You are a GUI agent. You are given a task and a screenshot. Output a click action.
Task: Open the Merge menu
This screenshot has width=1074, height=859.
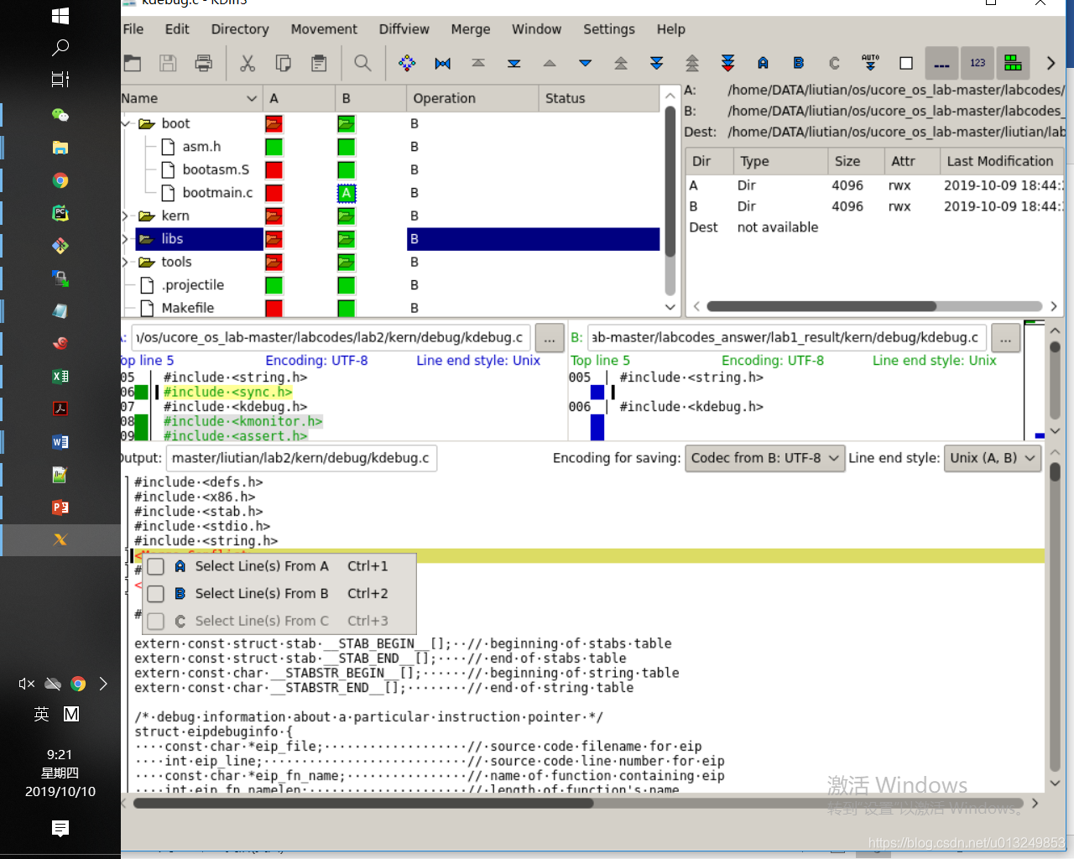(x=471, y=29)
